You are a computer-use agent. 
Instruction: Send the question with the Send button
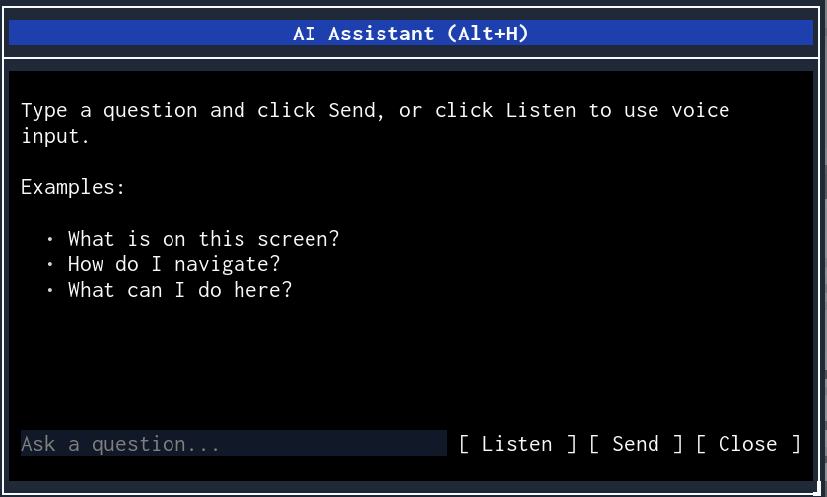[x=636, y=444]
